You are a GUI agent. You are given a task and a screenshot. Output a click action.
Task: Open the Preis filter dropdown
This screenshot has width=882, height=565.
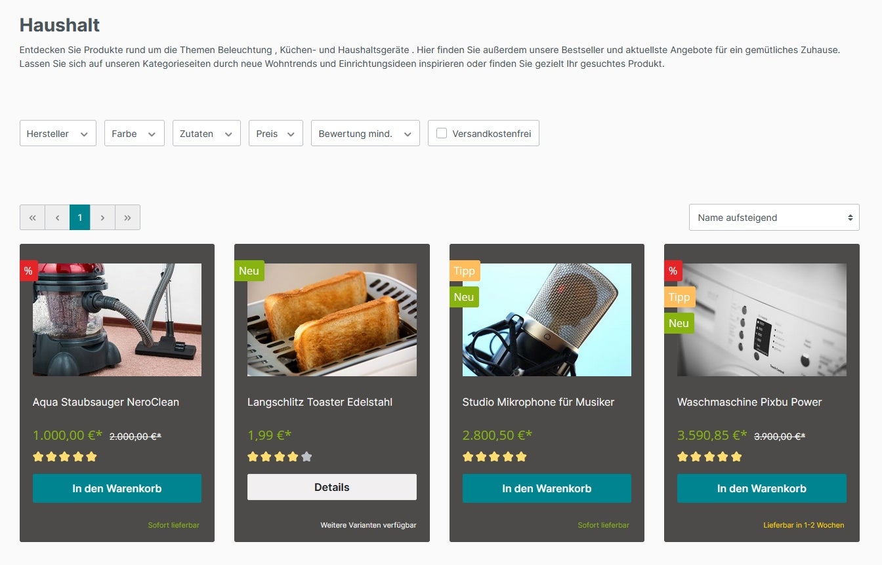click(275, 133)
